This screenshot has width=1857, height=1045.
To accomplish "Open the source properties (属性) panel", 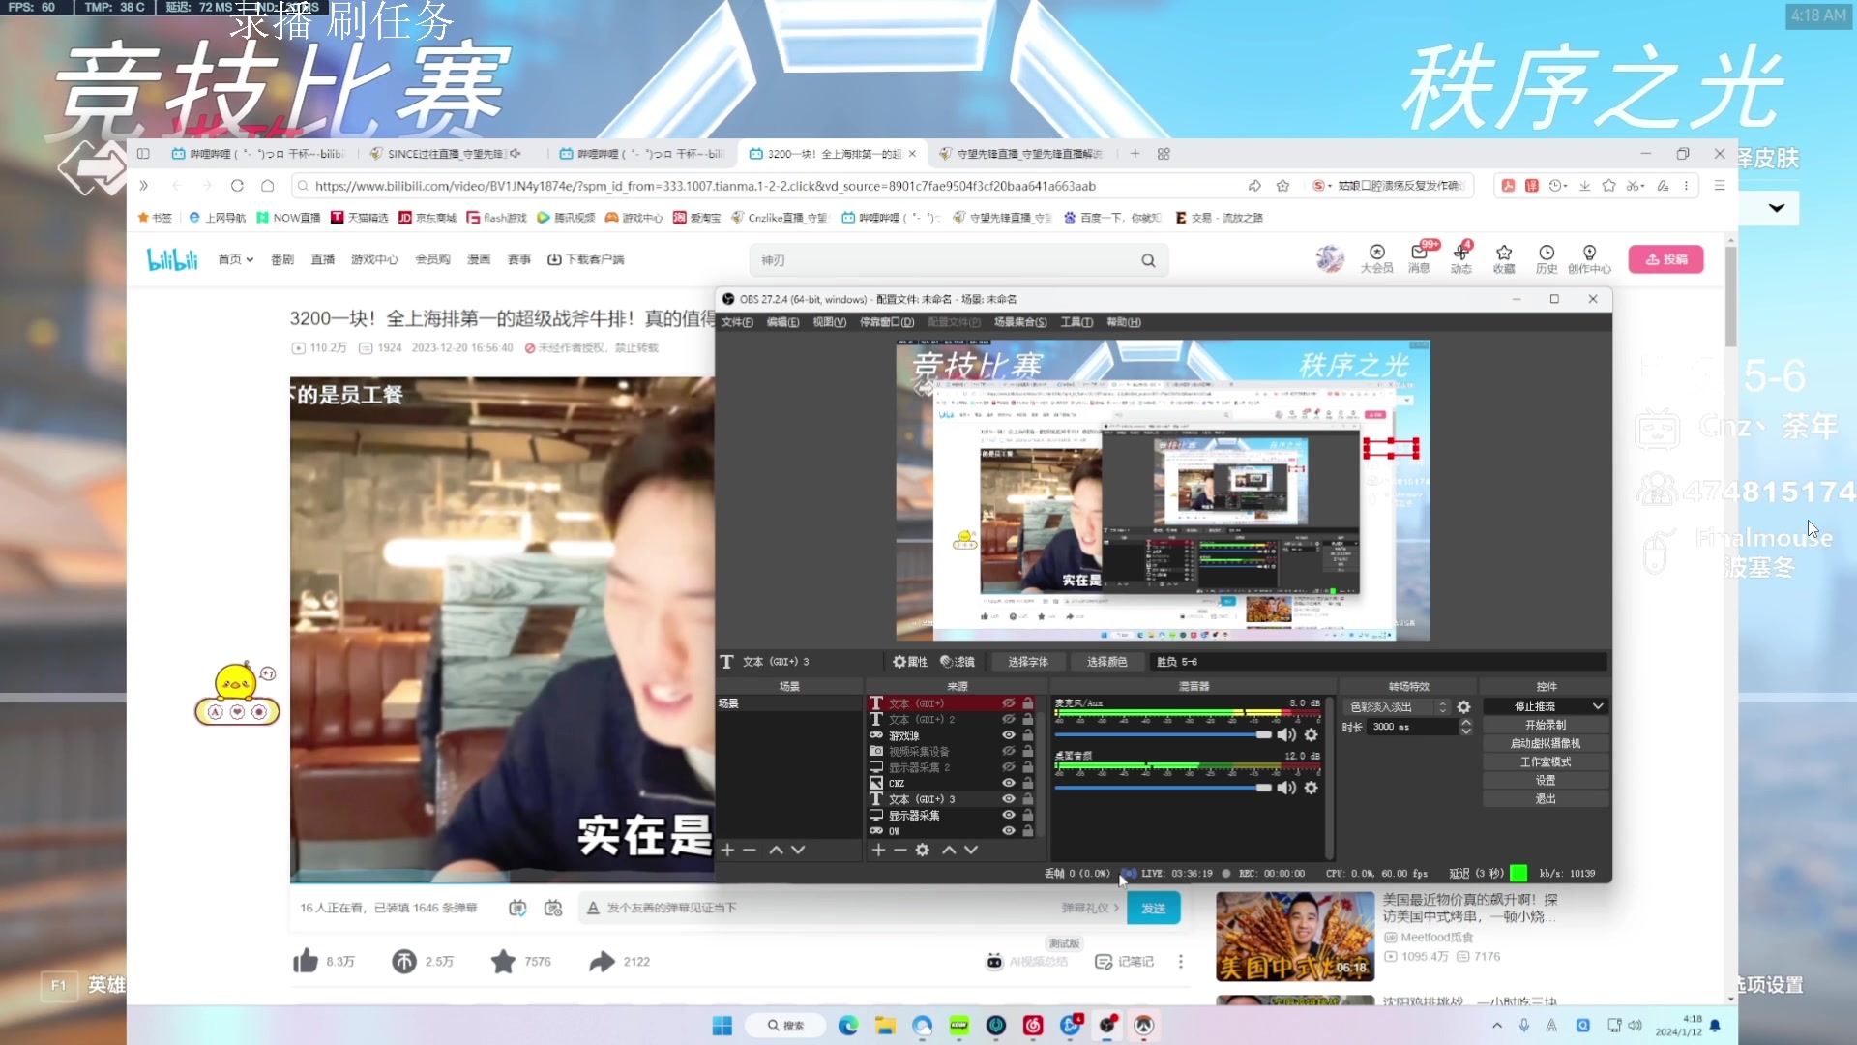I will (909, 661).
